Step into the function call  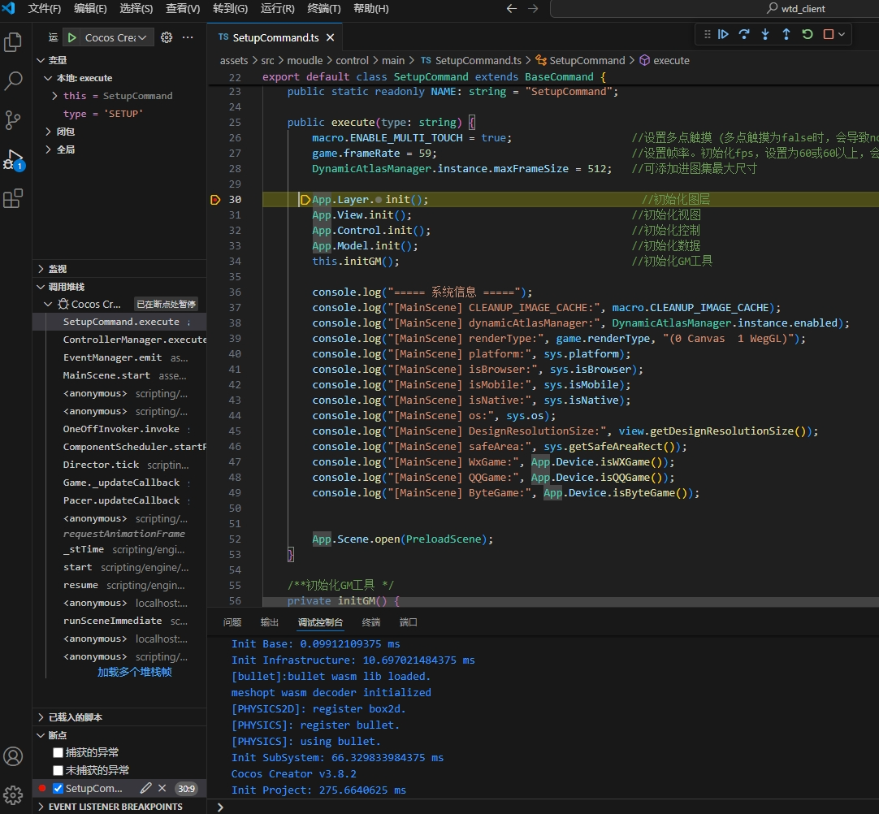click(765, 34)
